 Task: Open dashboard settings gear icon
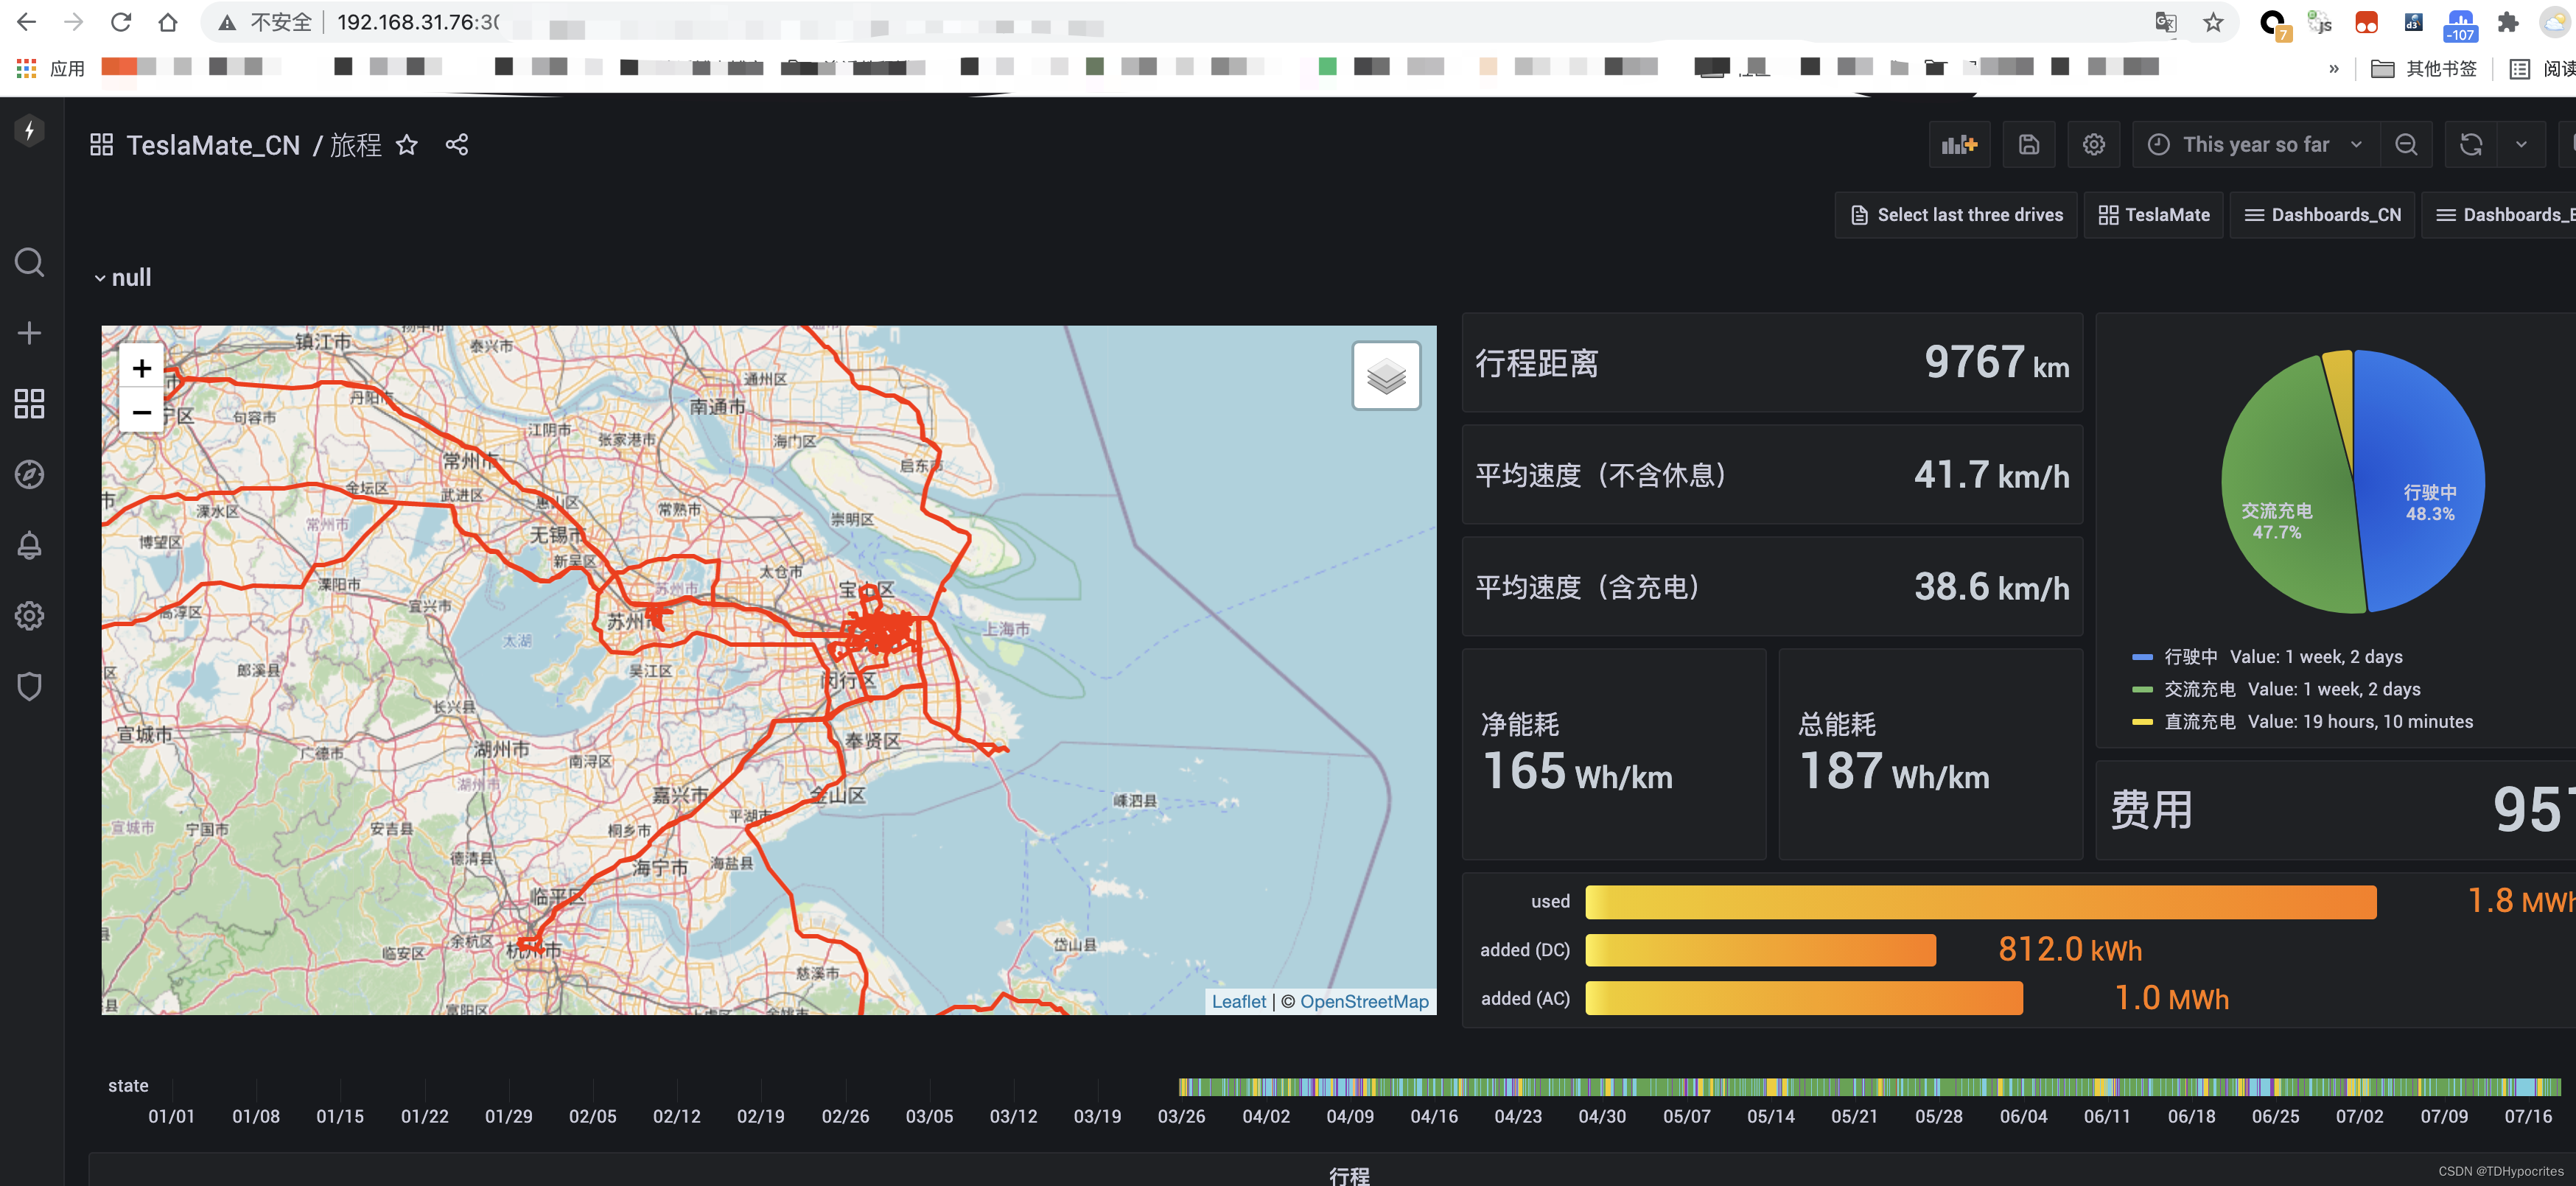(2093, 145)
